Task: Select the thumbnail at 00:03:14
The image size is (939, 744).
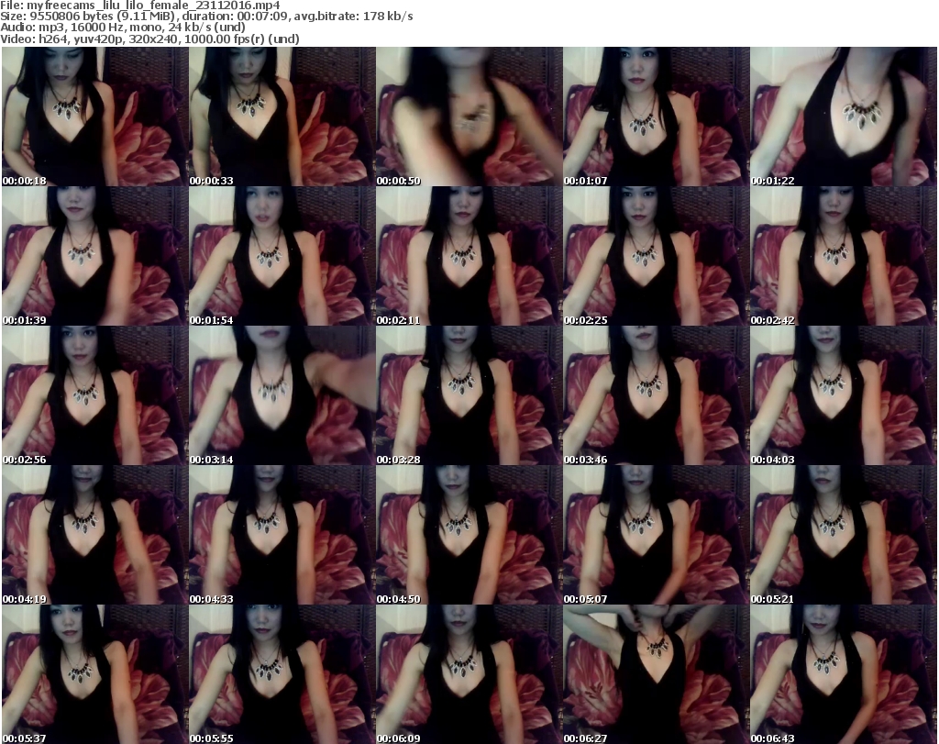Action: pyautogui.click(x=282, y=396)
